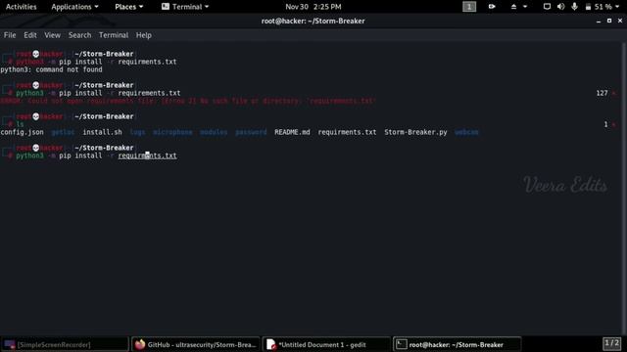Click the terminal icon in taskbar entry
This screenshot has width=627, height=352.
click(x=402, y=344)
